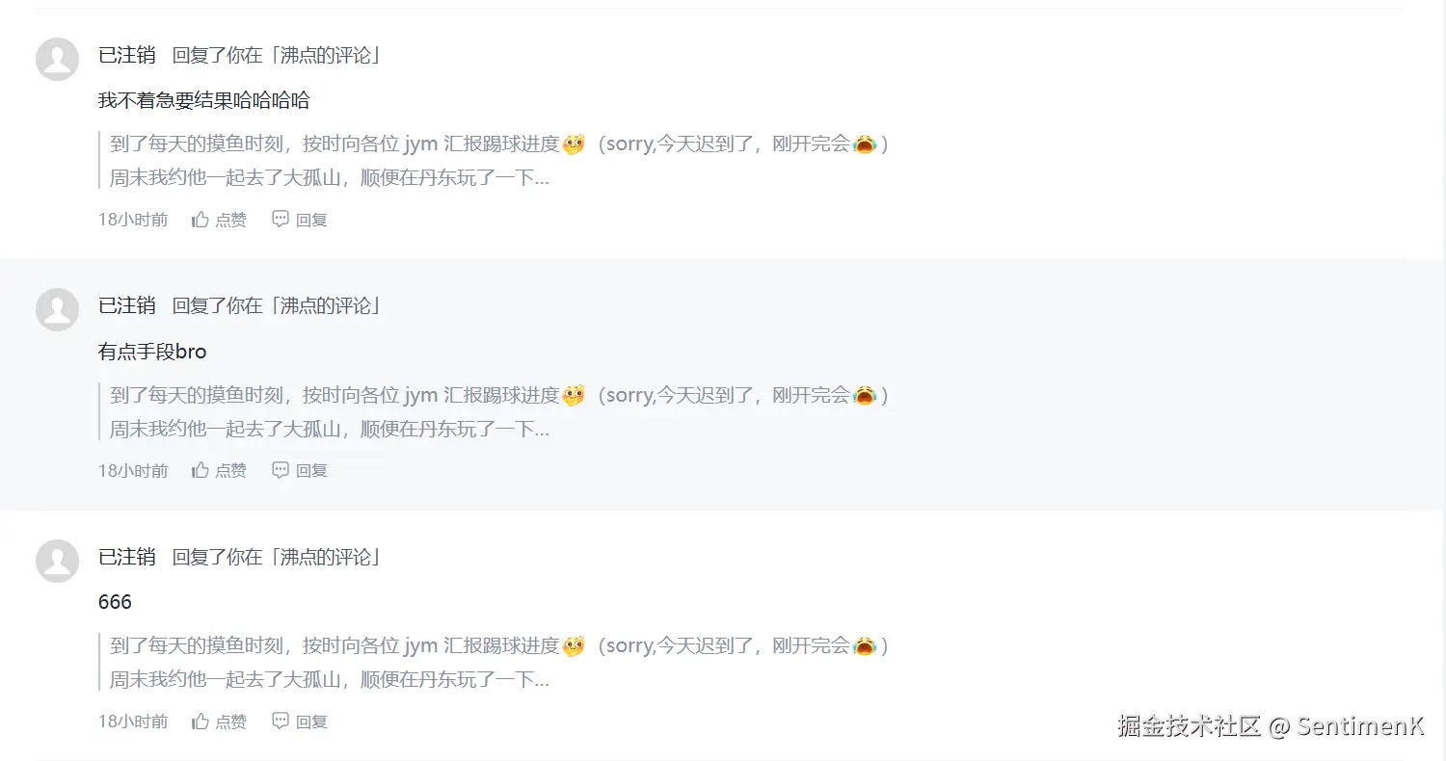The width and height of the screenshot is (1446, 761).
Task: Click the avatar of the '666' commenter
Action: point(56,560)
